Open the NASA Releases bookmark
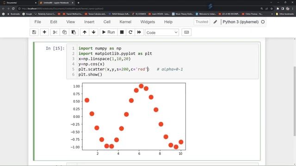This screenshot has height=166, width=296. tap(119, 14)
